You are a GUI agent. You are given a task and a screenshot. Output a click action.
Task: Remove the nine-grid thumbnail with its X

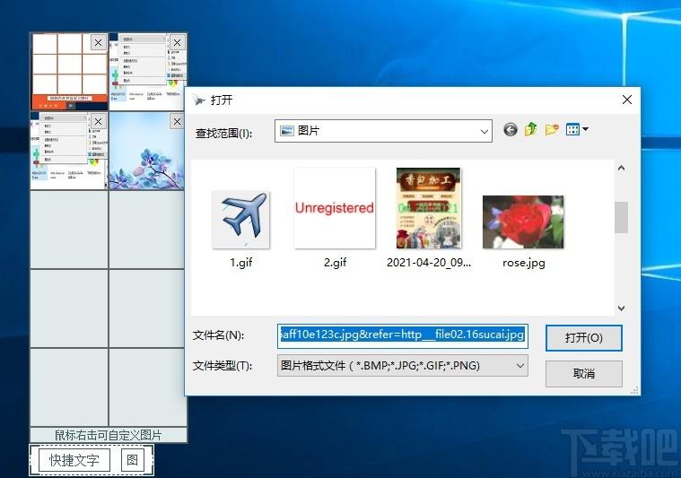click(98, 42)
